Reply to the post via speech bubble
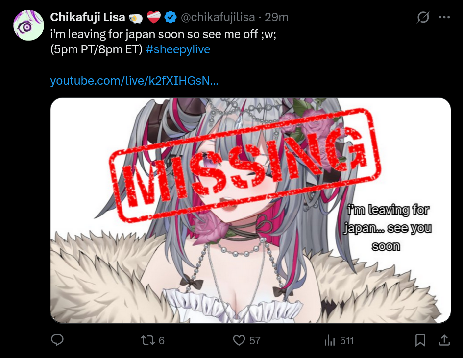Image resolution: width=463 pixels, height=358 pixels. point(57,340)
